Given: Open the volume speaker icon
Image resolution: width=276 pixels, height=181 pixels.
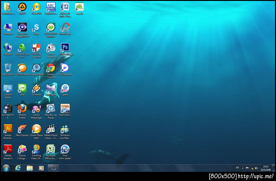Looking at the screenshot, I should pyautogui.click(x=257, y=168).
